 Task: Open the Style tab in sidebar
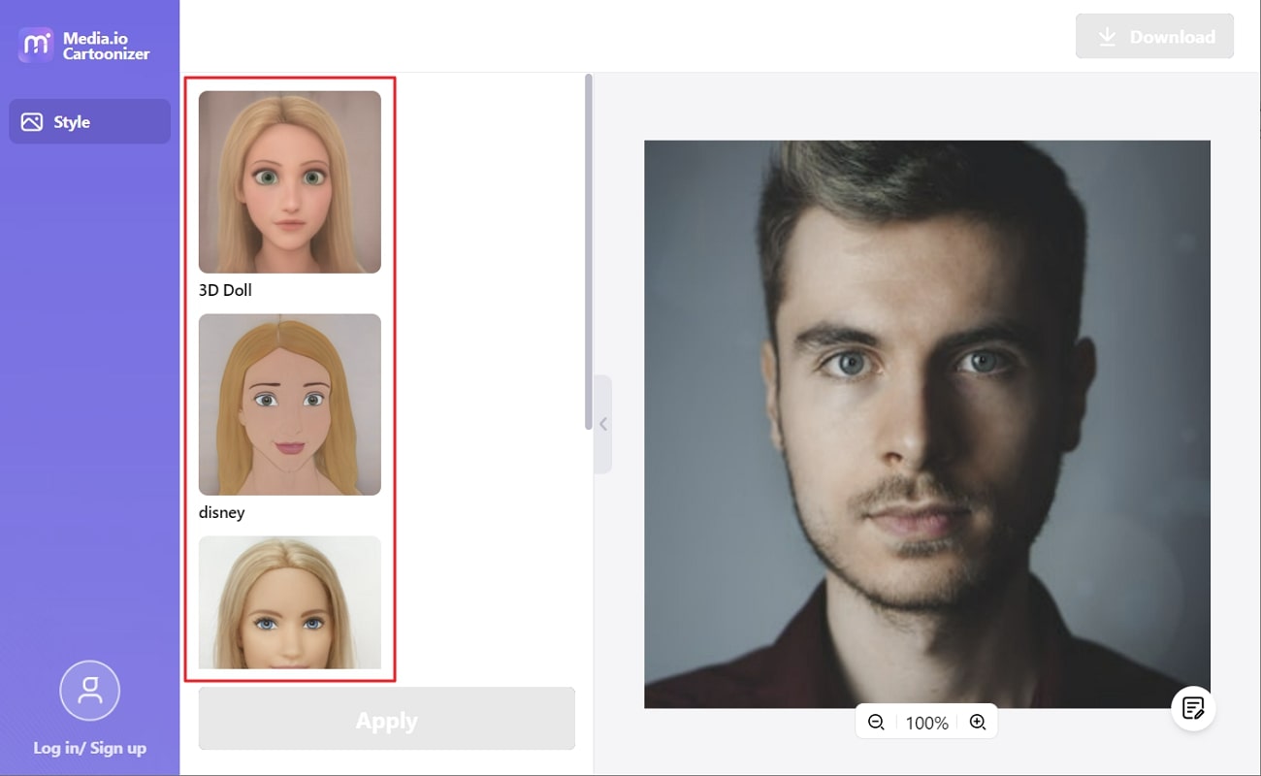click(89, 122)
